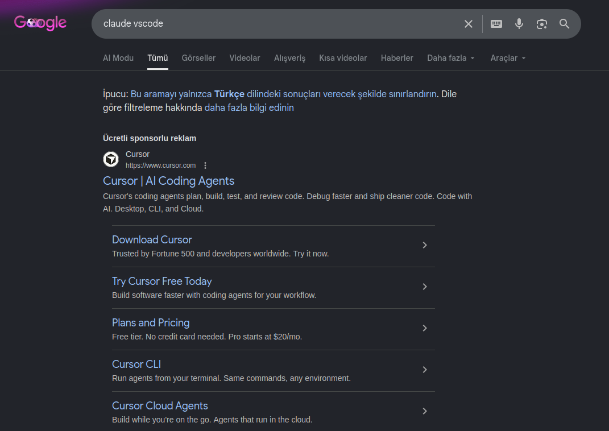Submit search with the magnifying glass icon
This screenshot has height=431, width=609.
coord(564,24)
